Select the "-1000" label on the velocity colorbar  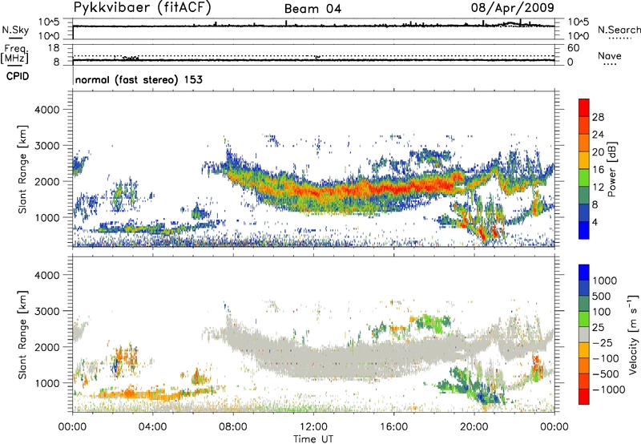coord(609,390)
